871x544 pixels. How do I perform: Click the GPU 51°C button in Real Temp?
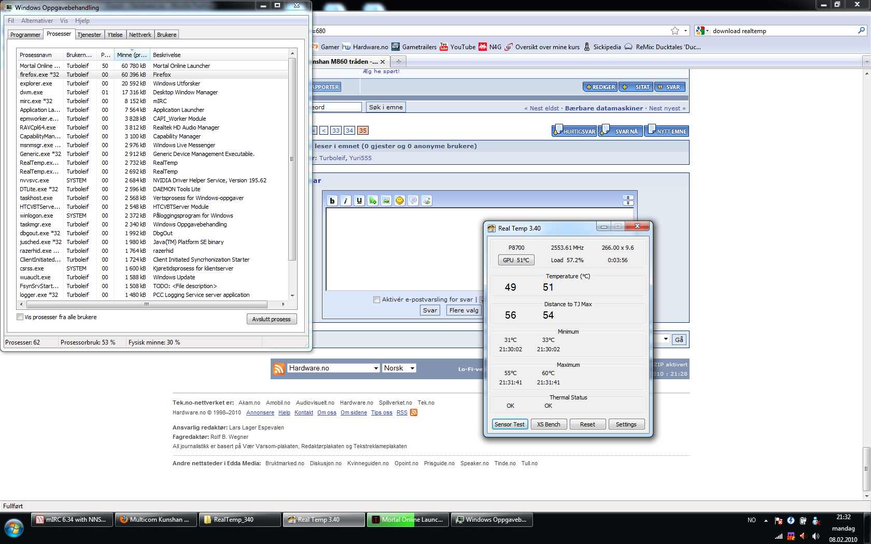point(516,260)
